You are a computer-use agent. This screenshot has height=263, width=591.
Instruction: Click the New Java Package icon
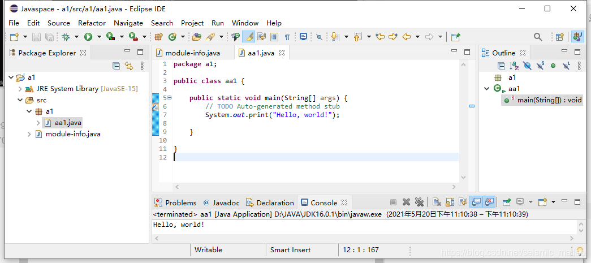158,37
